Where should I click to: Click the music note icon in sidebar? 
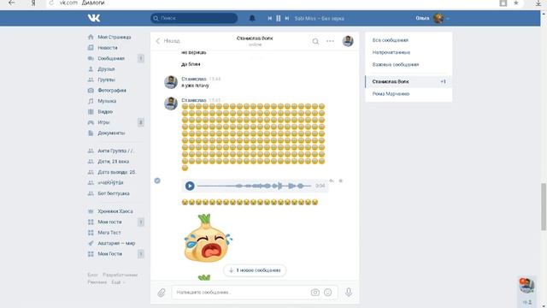[91, 101]
